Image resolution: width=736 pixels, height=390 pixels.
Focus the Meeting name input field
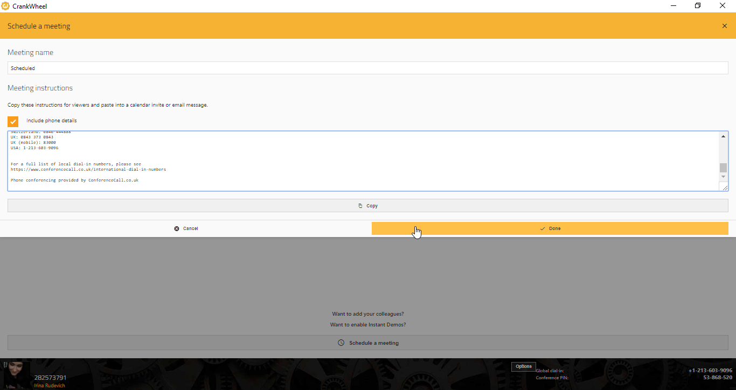point(367,68)
